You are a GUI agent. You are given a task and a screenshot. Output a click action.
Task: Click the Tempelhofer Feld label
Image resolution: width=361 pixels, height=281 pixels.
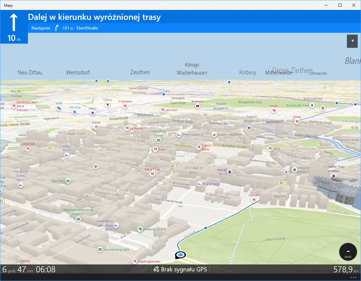coord(250,102)
